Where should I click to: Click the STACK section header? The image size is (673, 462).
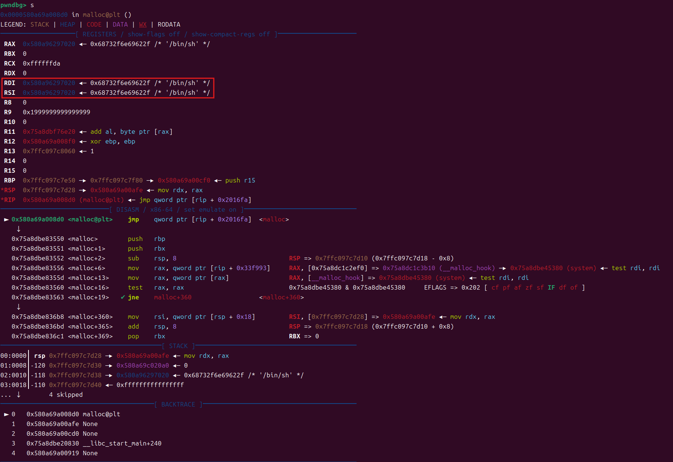click(x=178, y=346)
